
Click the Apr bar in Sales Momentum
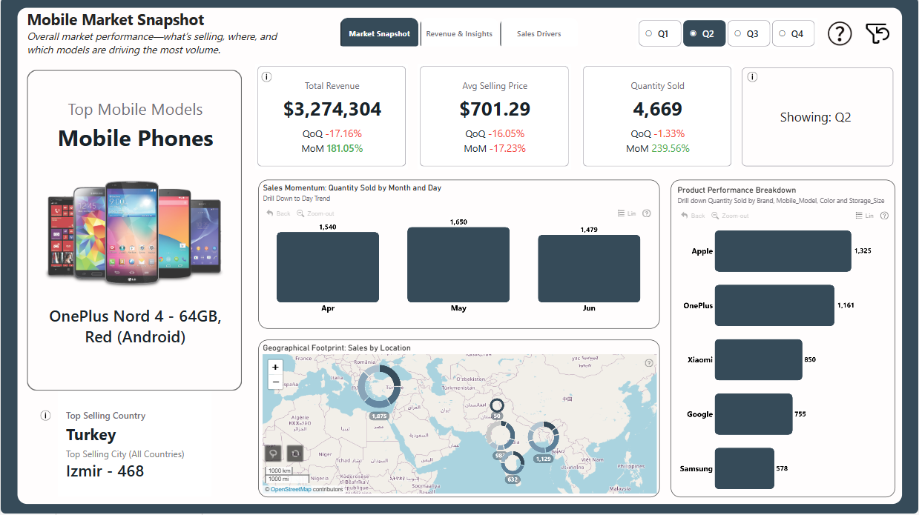pos(328,268)
